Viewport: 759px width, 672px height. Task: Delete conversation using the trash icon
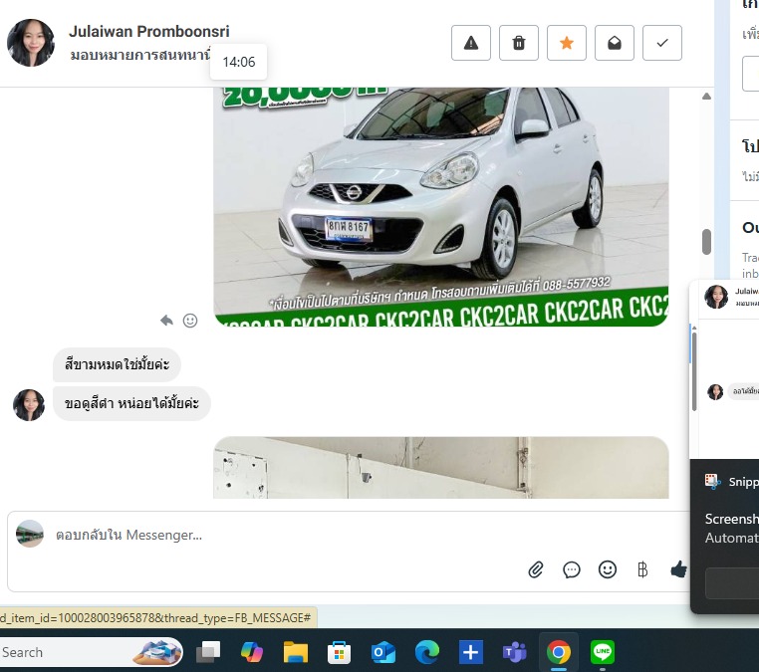coord(519,43)
